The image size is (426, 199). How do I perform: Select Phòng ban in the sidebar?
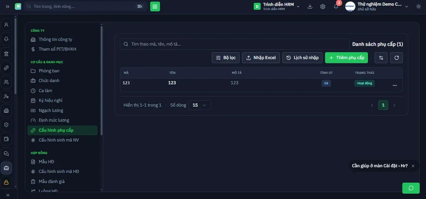click(x=63, y=71)
